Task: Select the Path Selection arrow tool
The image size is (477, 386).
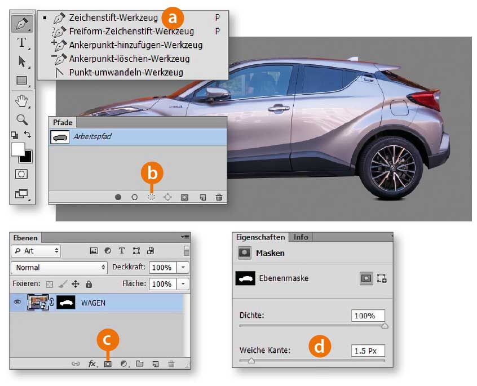Action: coord(22,61)
